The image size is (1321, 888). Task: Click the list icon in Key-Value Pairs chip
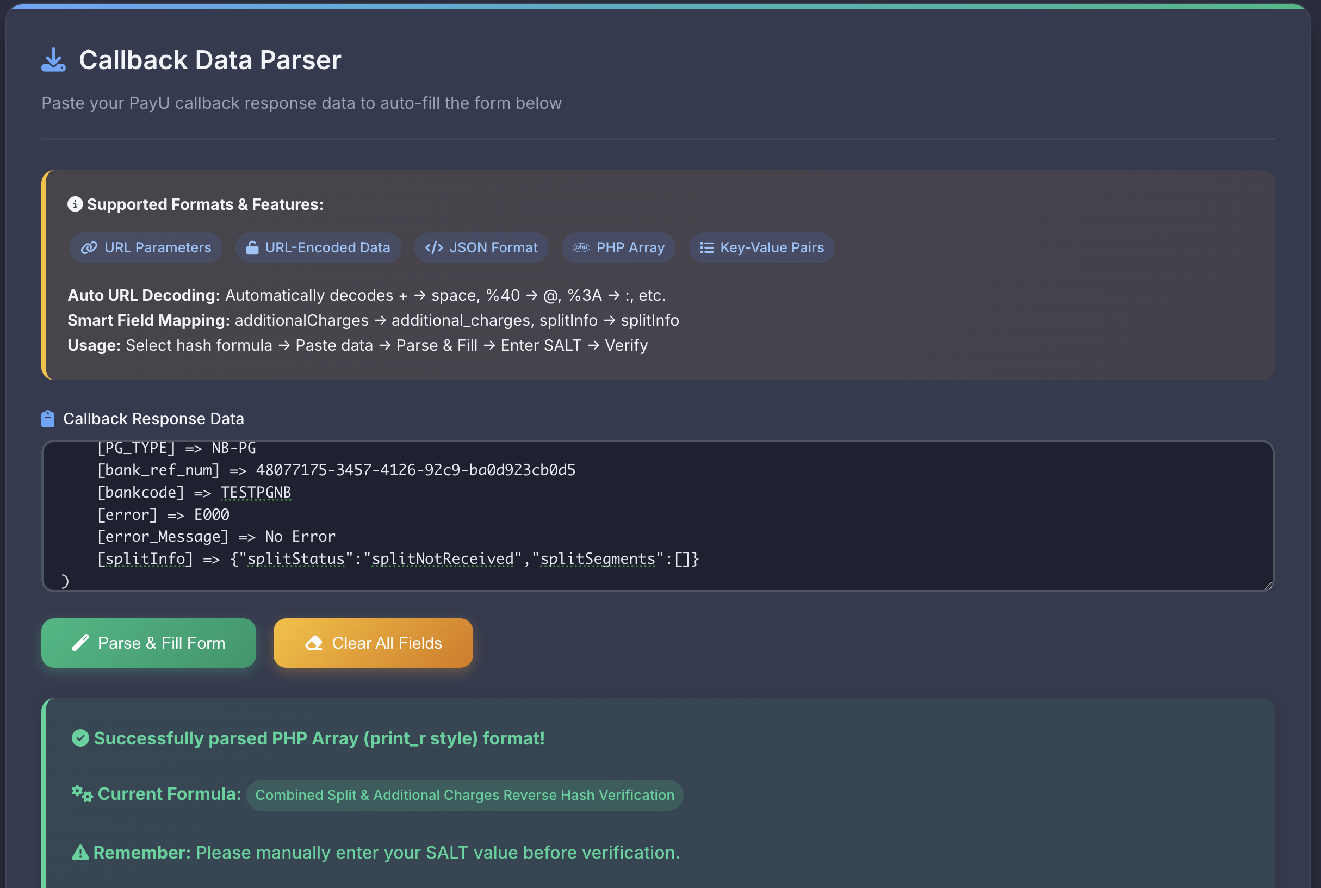(706, 247)
